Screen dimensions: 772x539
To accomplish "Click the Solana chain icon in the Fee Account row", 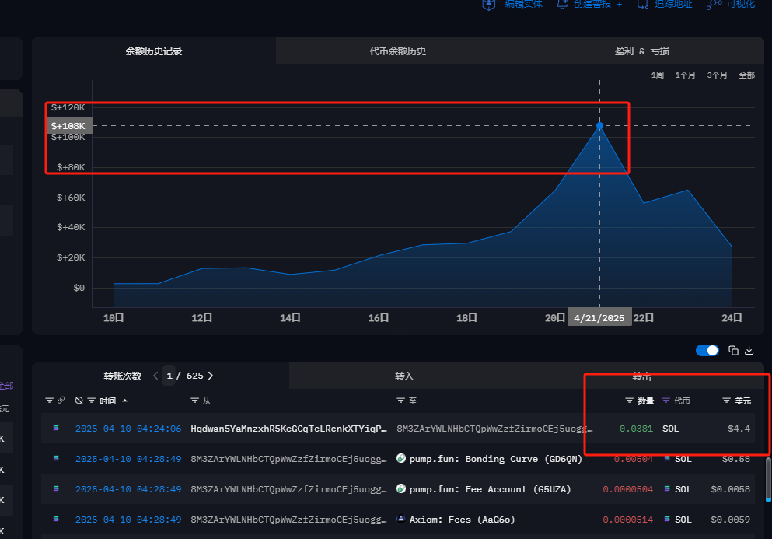I will point(56,488).
